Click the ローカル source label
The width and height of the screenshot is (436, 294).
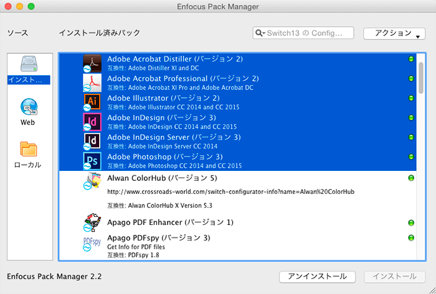click(x=27, y=165)
